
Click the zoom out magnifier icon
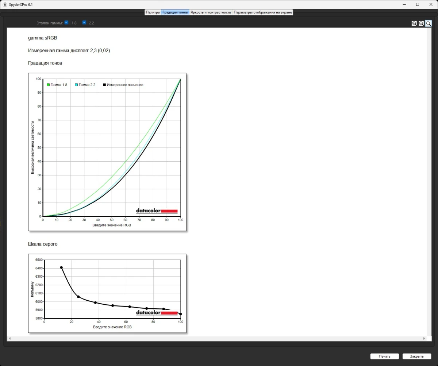click(x=421, y=23)
